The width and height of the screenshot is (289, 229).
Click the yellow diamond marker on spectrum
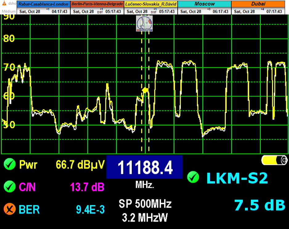point(145,90)
